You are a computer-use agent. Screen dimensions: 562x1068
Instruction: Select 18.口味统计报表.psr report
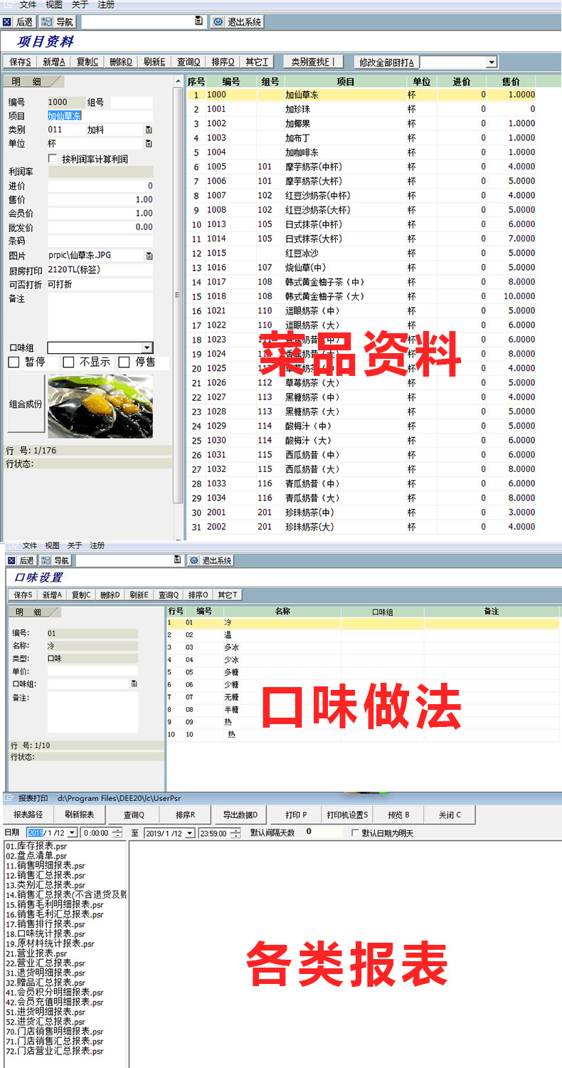(46, 934)
